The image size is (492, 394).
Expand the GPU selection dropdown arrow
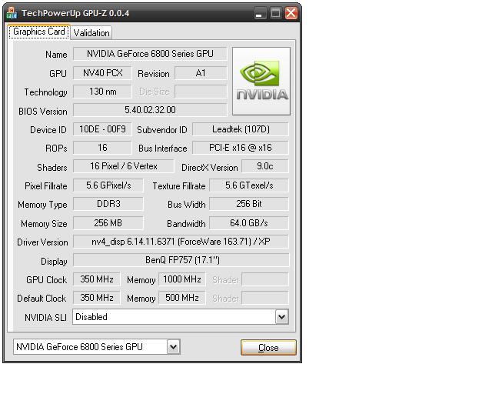pyautogui.click(x=173, y=347)
